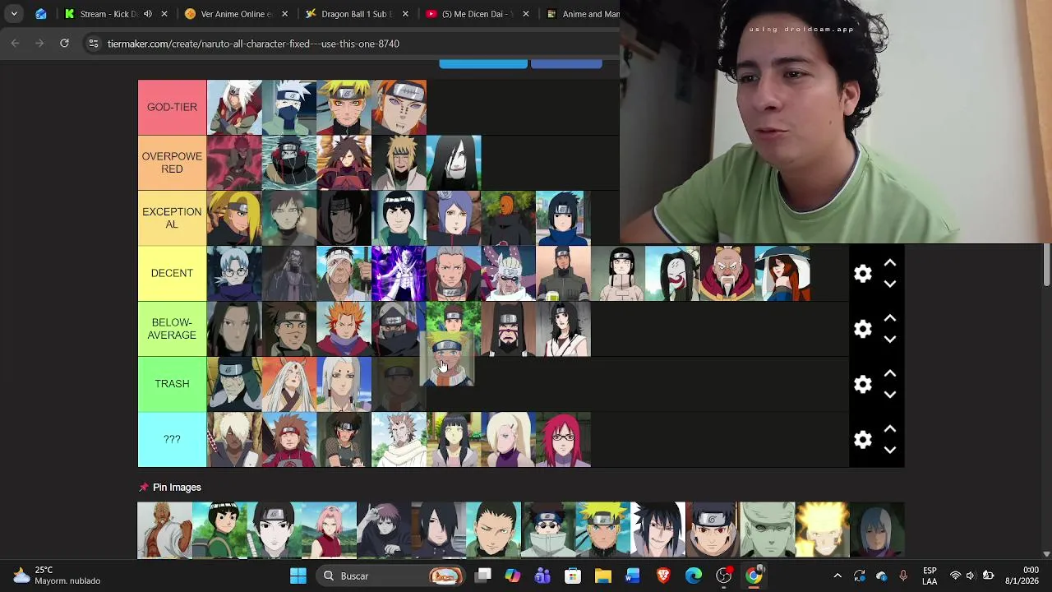Click the OVERPOWERED tier label
Screen dimensions: 1052x592
point(172,163)
